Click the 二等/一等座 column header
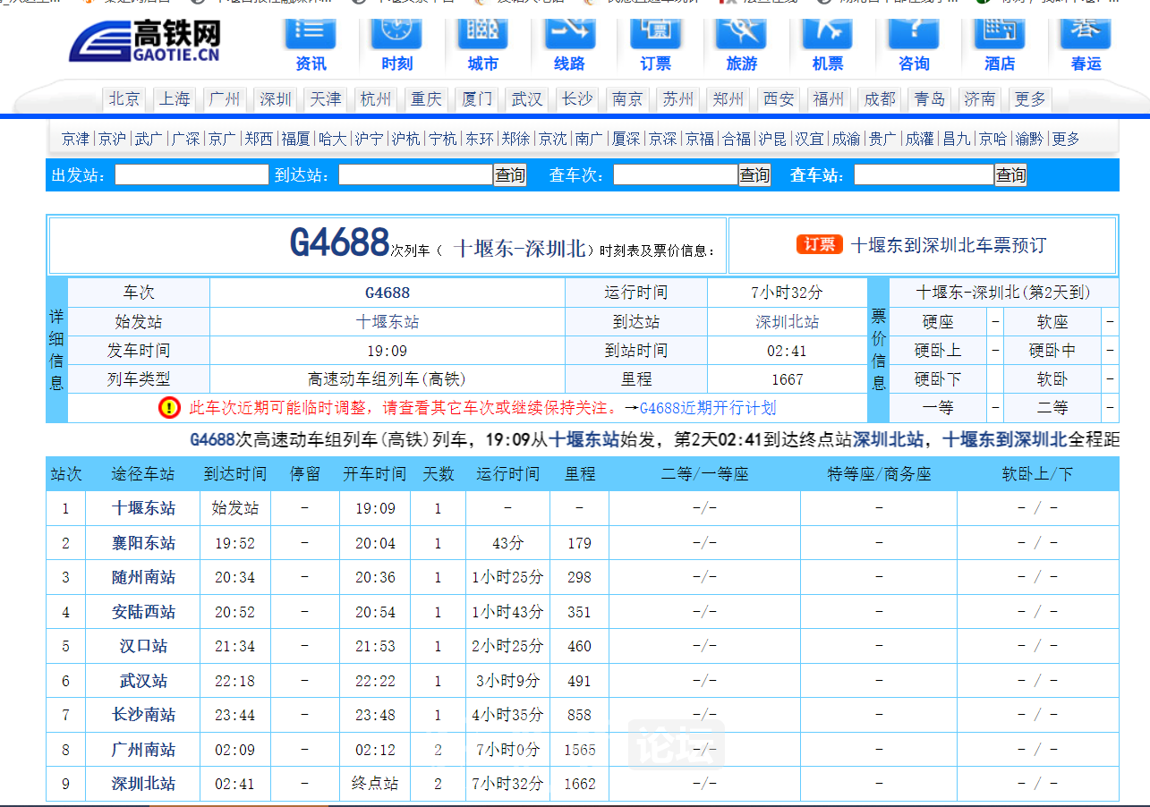The height and width of the screenshot is (807, 1150). pyautogui.click(x=705, y=474)
